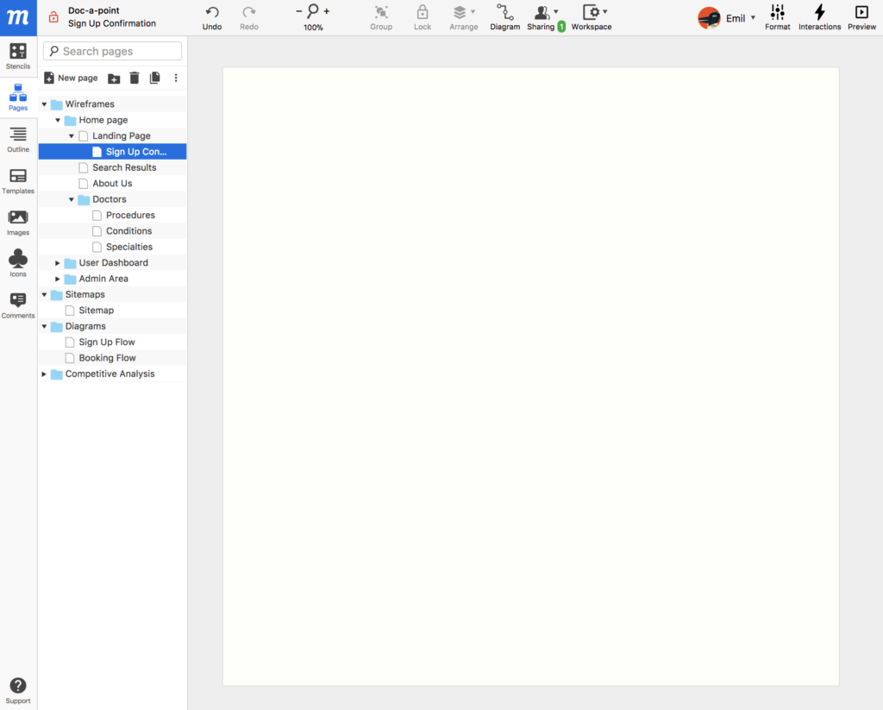
Task: Expand the User Dashboard folder
Action: 58,263
